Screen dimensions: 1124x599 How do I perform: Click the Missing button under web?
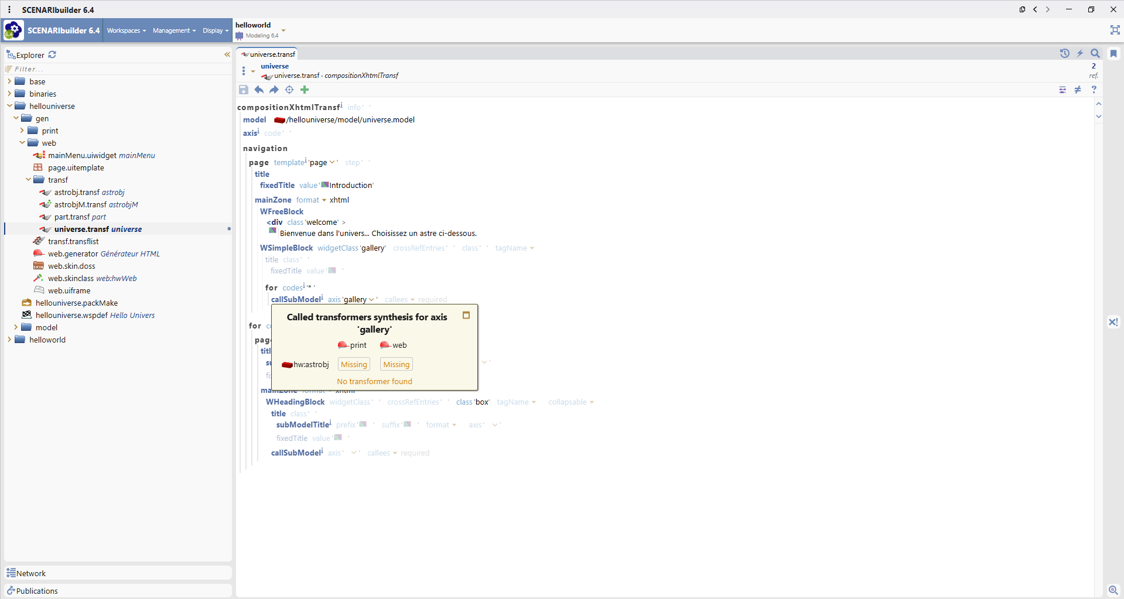[396, 364]
